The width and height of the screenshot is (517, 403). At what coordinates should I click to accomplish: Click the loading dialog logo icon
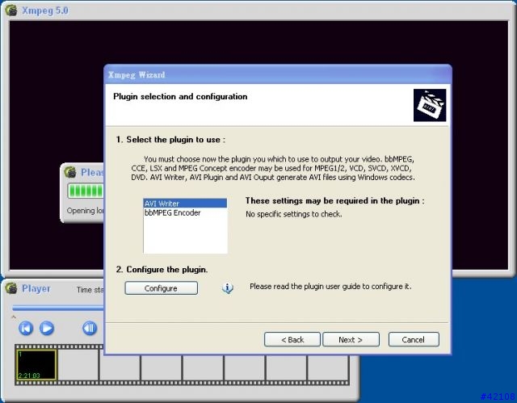[70, 172]
